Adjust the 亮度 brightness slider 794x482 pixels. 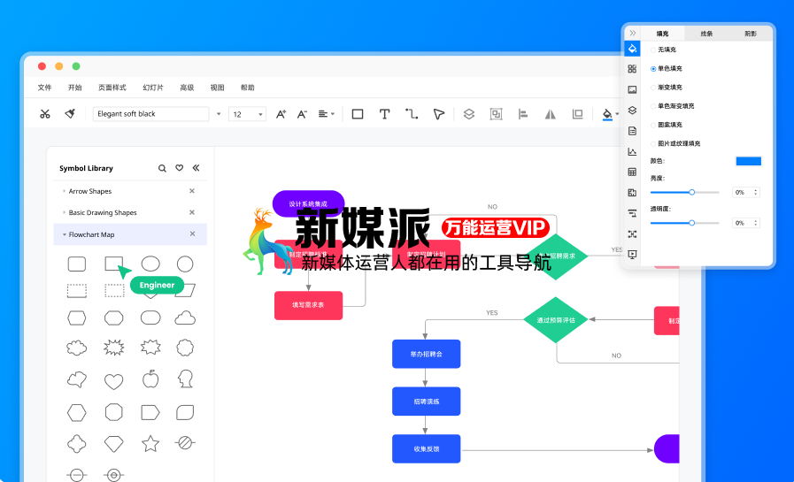click(684, 192)
